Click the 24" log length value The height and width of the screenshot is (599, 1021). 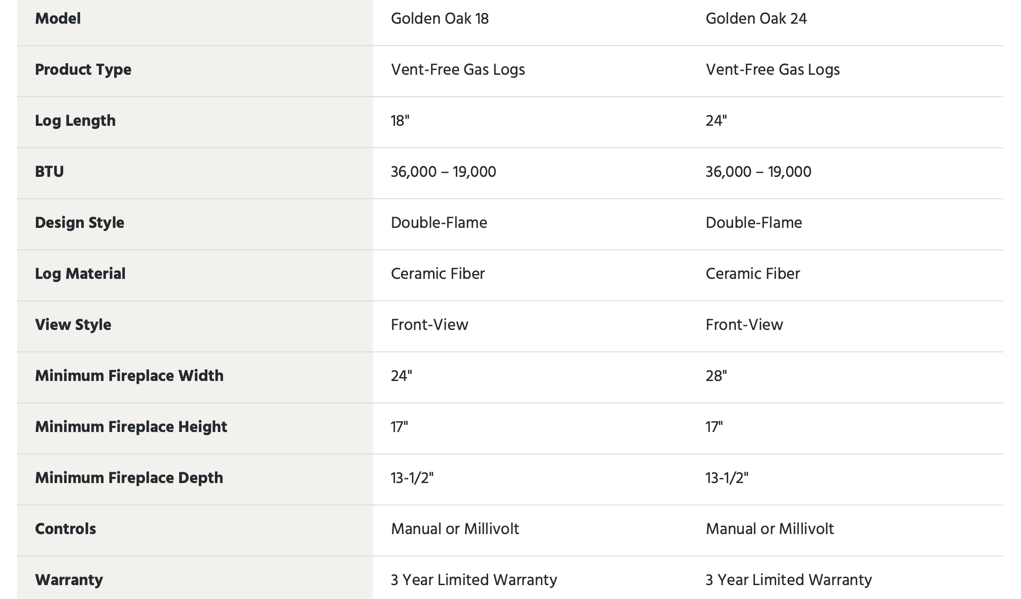coord(716,121)
